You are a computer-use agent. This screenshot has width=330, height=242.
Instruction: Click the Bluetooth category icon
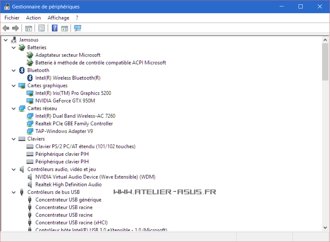[22, 70]
